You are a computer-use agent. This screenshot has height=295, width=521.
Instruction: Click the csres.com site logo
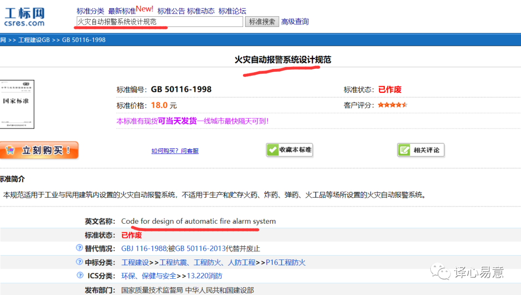click(24, 16)
